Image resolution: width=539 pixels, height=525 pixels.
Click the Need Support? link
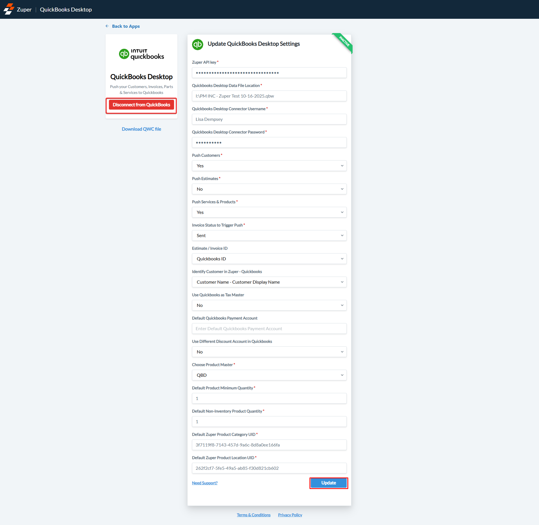(x=205, y=483)
